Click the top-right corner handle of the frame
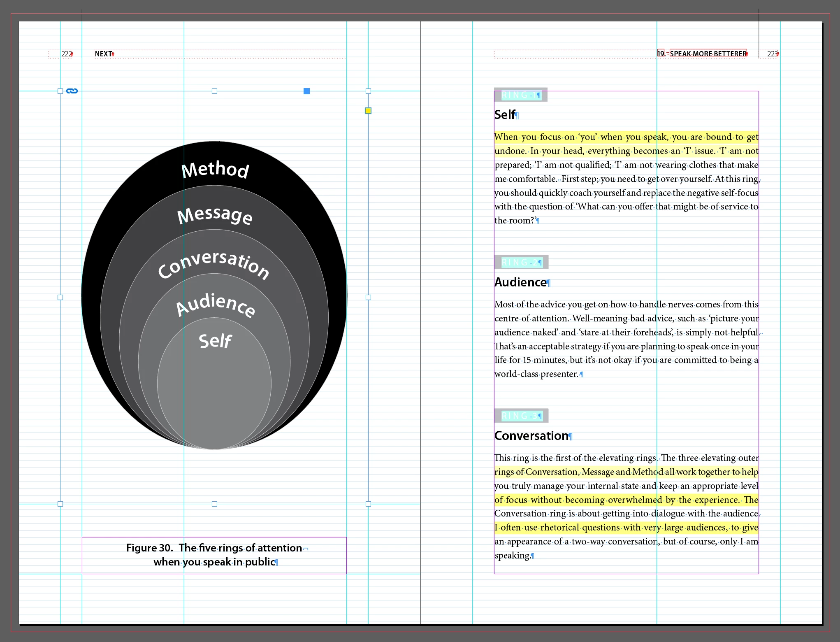 pyautogui.click(x=368, y=91)
